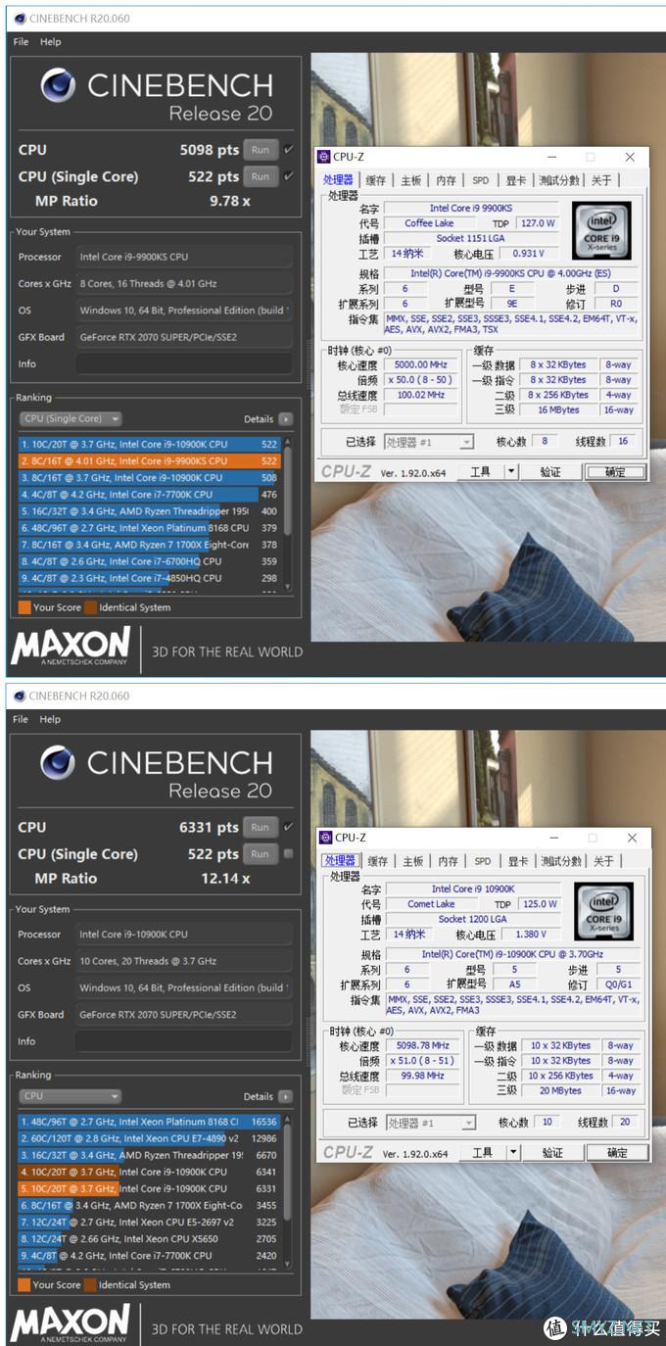Viewport: 666px width, 1346px height.
Task: Click the 验证 button in the 9900KS CPU-Z
Action: click(x=550, y=471)
